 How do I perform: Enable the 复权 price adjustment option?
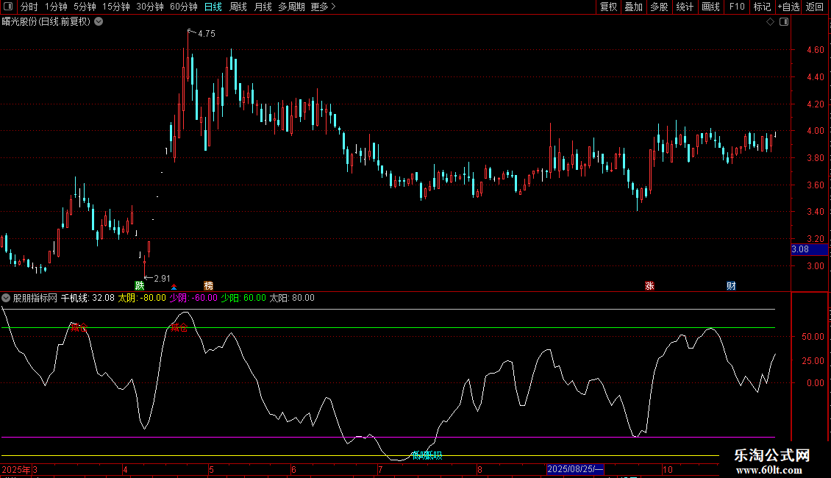point(609,7)
